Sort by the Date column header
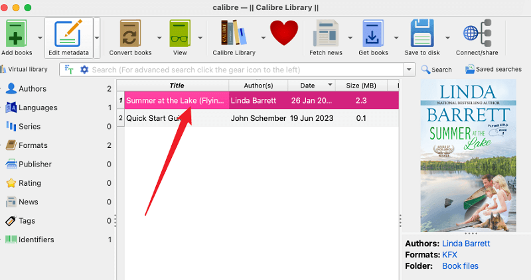The image size is (531, 280). click(x=311, y=86)
